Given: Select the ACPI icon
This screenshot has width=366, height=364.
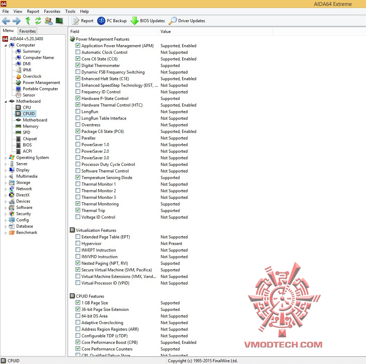Looking at the screenshot, I should (x=18, y=151).
